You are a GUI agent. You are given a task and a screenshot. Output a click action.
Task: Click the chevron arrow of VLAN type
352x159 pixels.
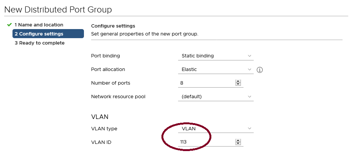pos(250,129)
